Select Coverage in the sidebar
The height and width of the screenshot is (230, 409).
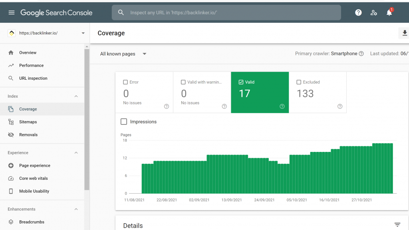(x=28, y=109)
